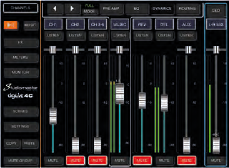229x168 pixels.
Task: Select the CH 3-4 channel strip
Action: pyautogui.click(x=97, y=24)
